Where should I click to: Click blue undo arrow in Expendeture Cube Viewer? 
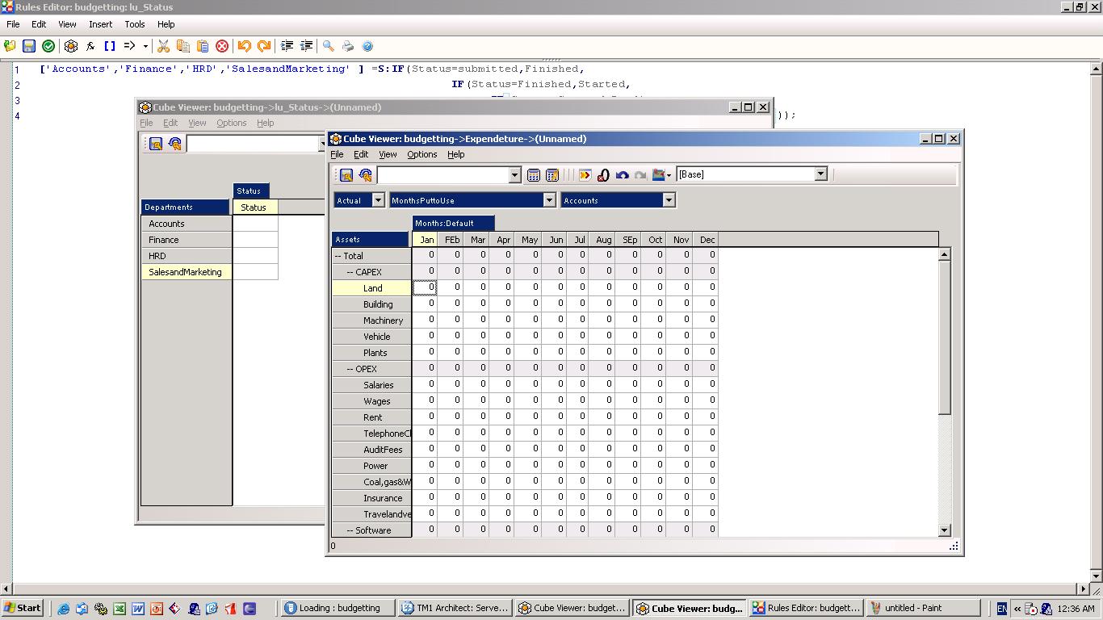[622, 175]
